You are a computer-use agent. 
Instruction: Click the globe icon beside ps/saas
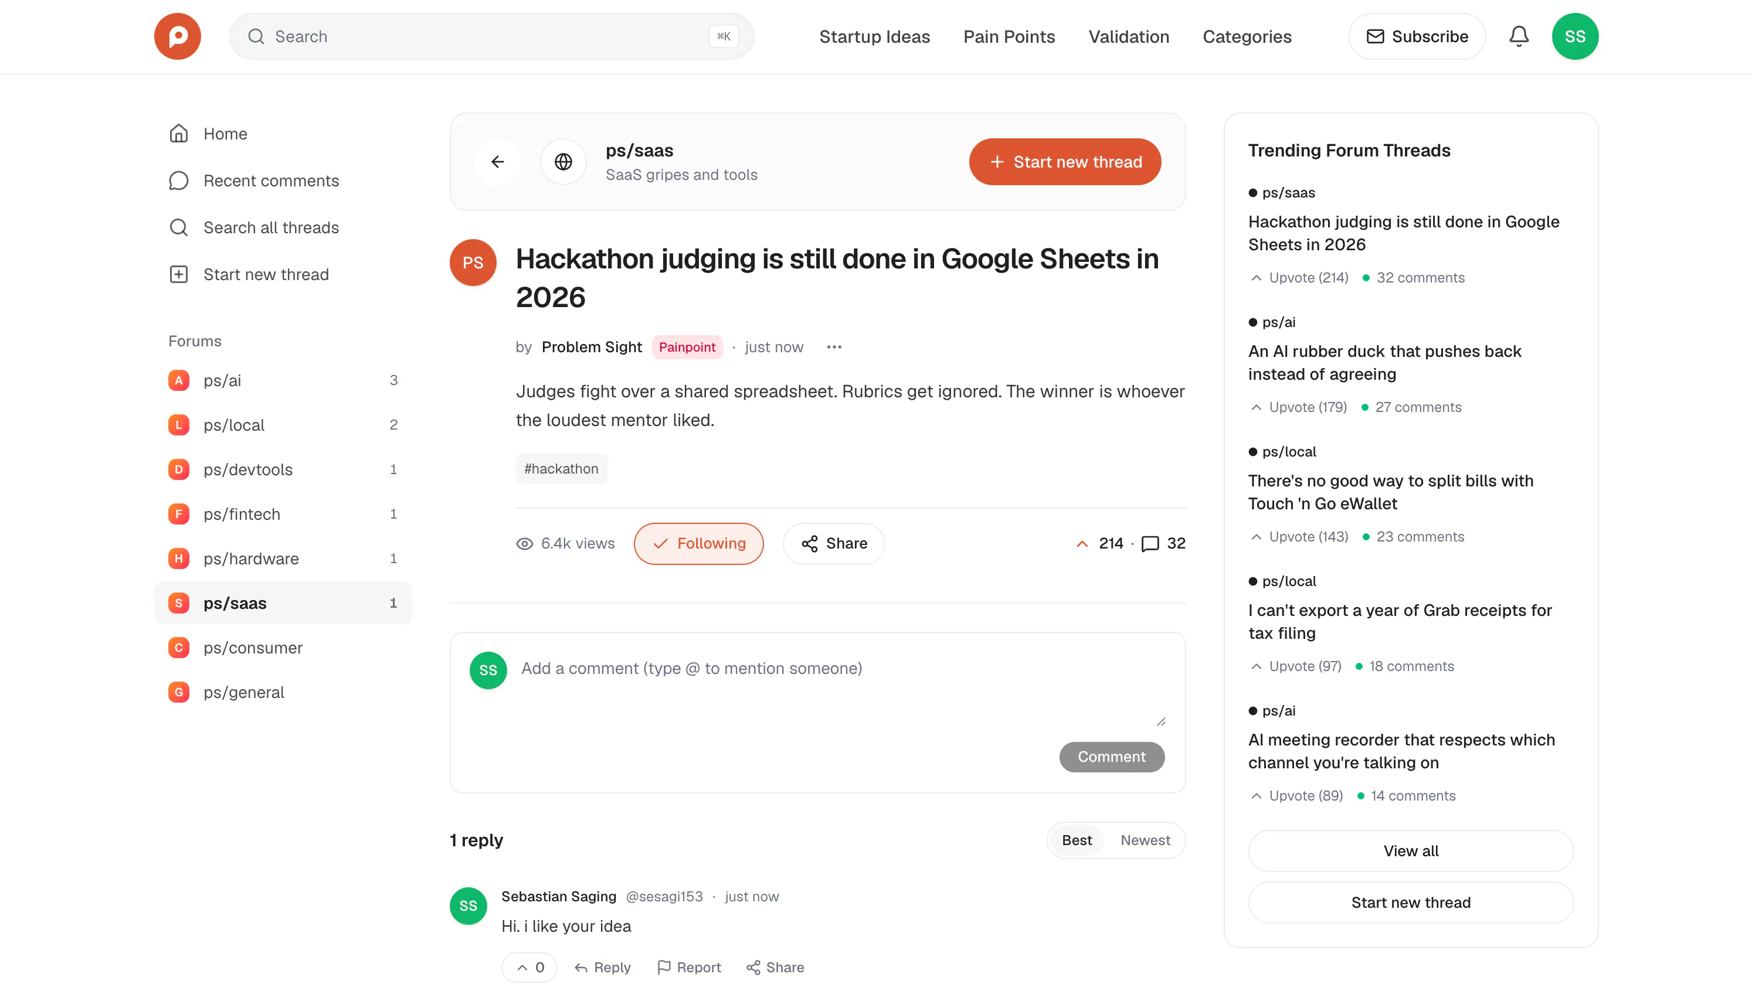tap(563, 162)
